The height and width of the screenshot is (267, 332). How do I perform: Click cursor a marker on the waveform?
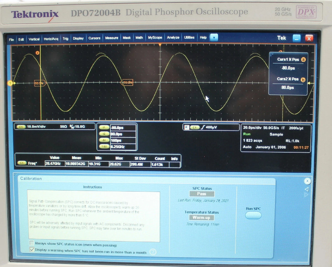click(x=38, y=53)
